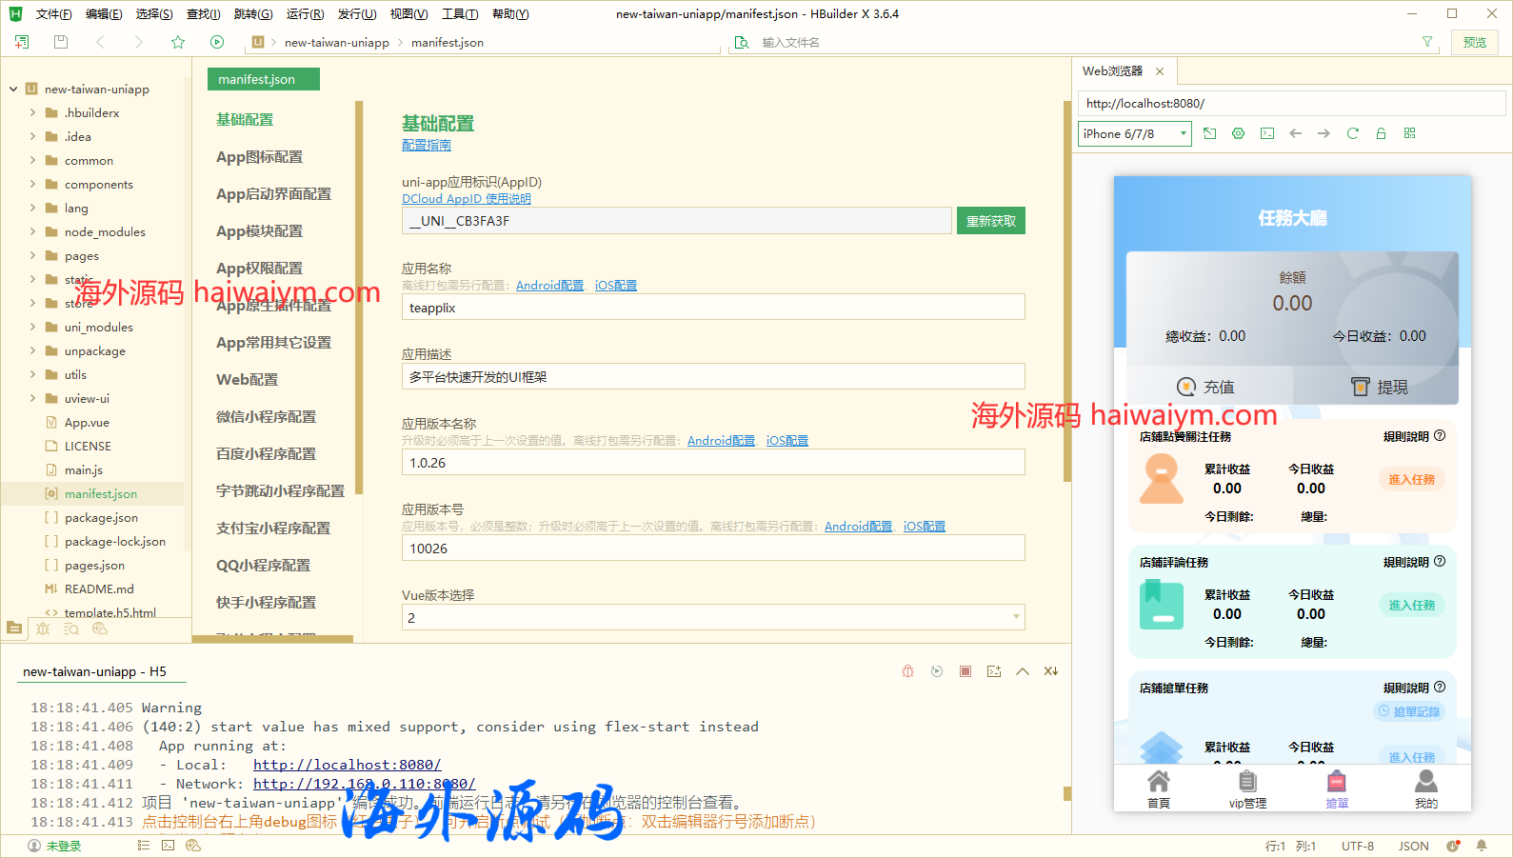Screen dimensions: 1513x858
Task: Toggle the debug bug icon in the console
Action: coord(907,671)
